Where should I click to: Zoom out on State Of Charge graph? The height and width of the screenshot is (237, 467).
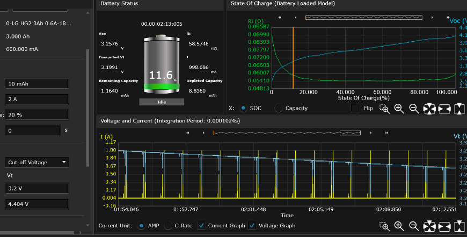click(414, 109)
